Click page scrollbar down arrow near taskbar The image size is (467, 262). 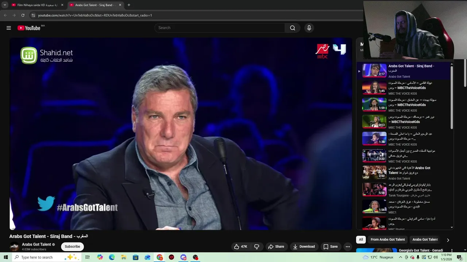click(465, 250)
